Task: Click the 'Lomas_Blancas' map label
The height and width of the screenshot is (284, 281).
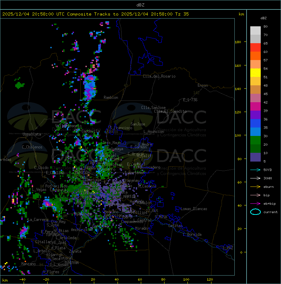Action: pos(194,209)
